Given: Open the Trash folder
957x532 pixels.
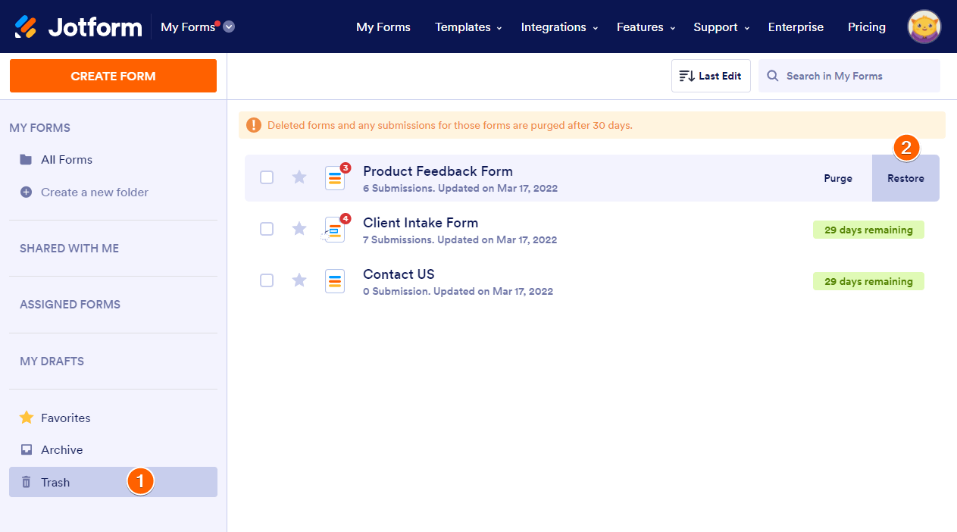Looking at the screenshot, I should point(55,482).
